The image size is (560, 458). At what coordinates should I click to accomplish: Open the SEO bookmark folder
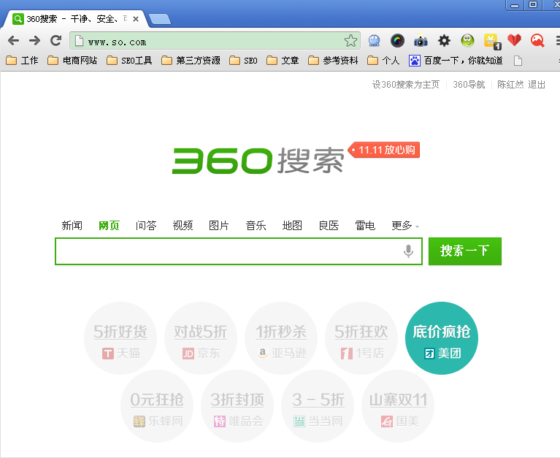pos(243,61)
